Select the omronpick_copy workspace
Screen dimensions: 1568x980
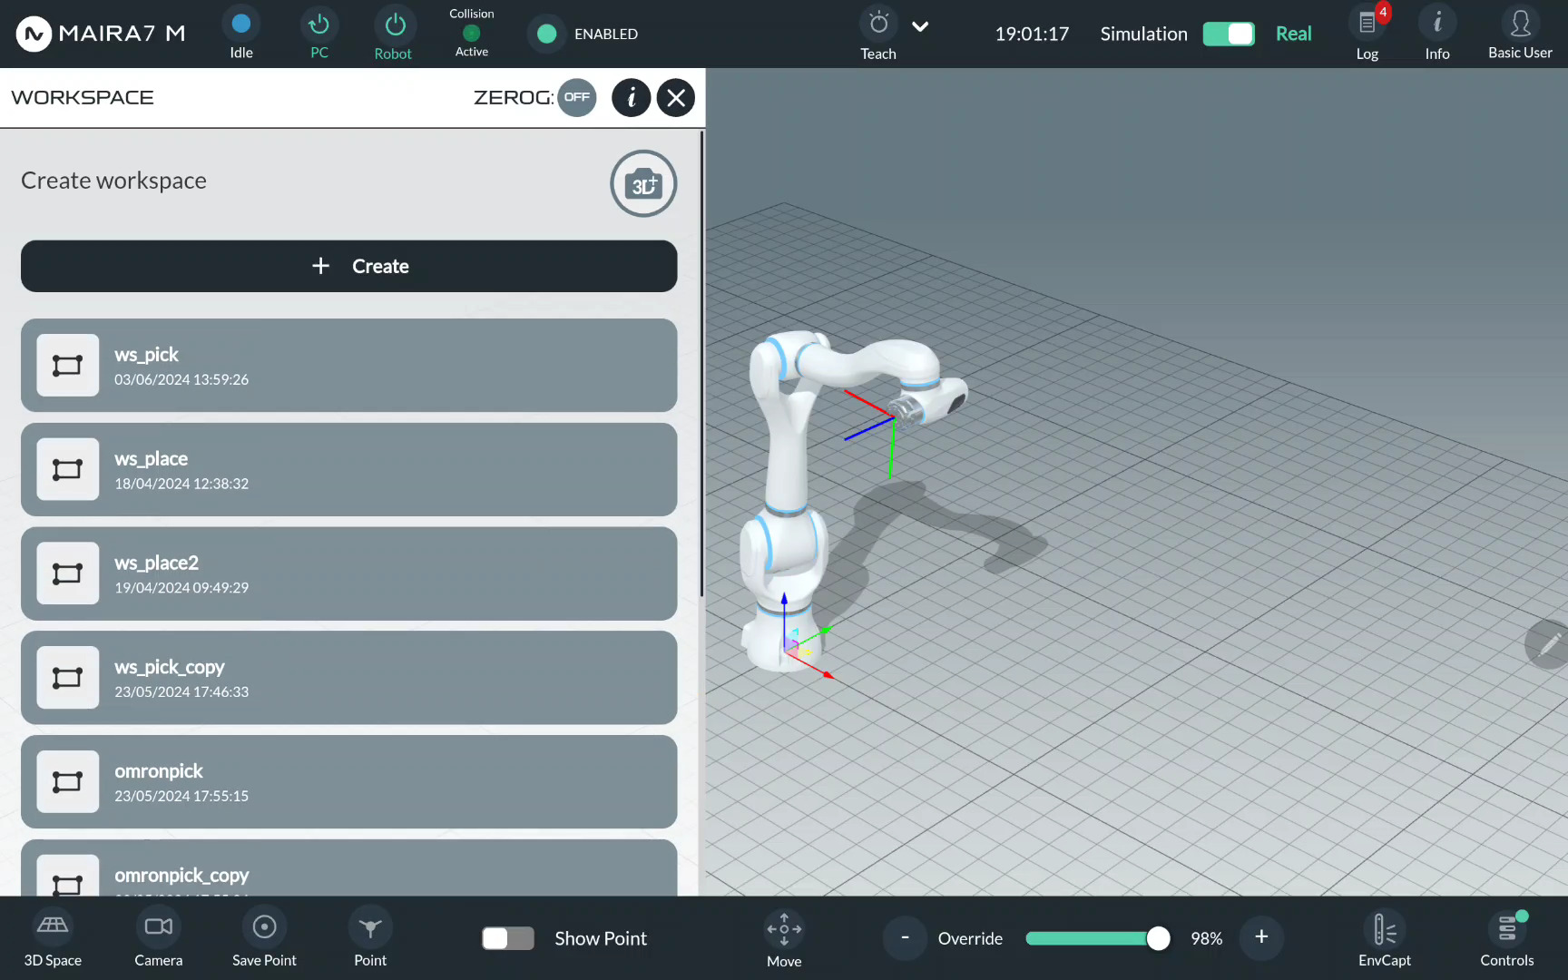pyautogui.click(x=349, y=867)
